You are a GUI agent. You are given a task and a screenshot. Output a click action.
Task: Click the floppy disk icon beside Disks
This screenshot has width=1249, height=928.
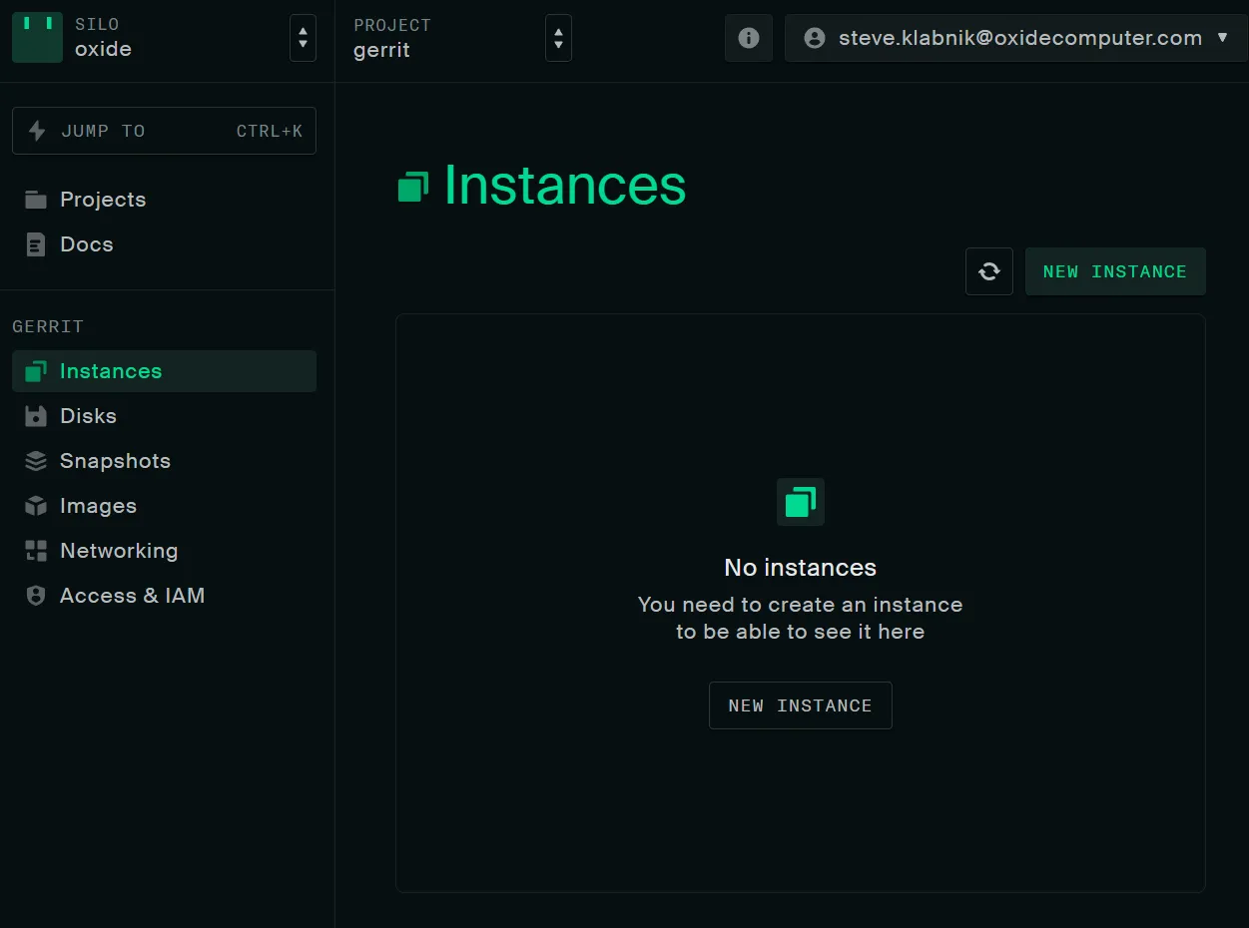[x=36, y=416]
